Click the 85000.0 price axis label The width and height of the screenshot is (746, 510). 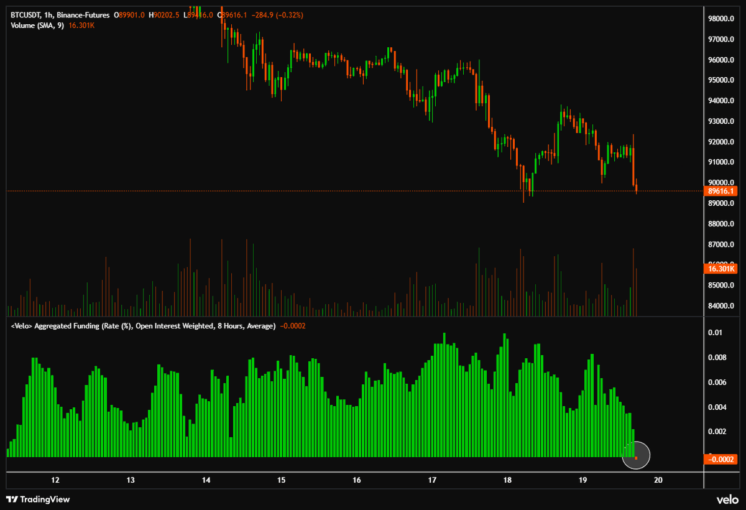point(722,285)
